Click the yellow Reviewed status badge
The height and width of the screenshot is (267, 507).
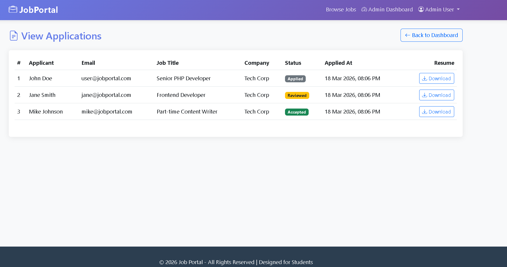coord(297,95)
